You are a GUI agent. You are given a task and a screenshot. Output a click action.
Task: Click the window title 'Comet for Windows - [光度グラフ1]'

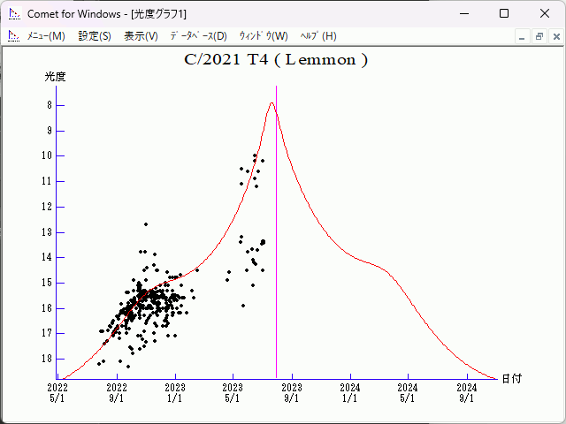(107, 14)
